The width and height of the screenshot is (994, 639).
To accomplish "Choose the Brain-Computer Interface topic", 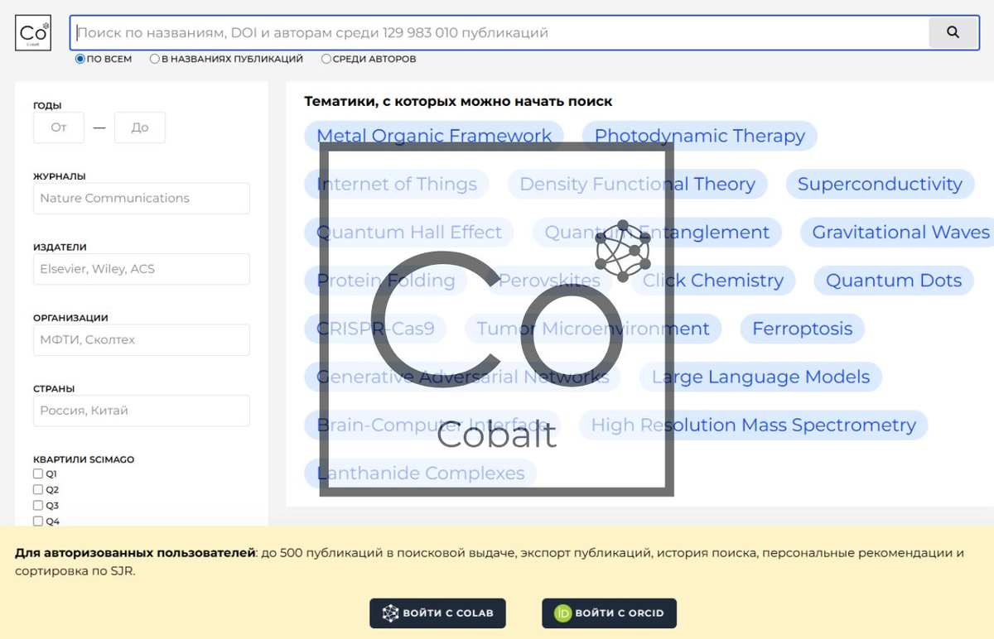I will [432, 425].
